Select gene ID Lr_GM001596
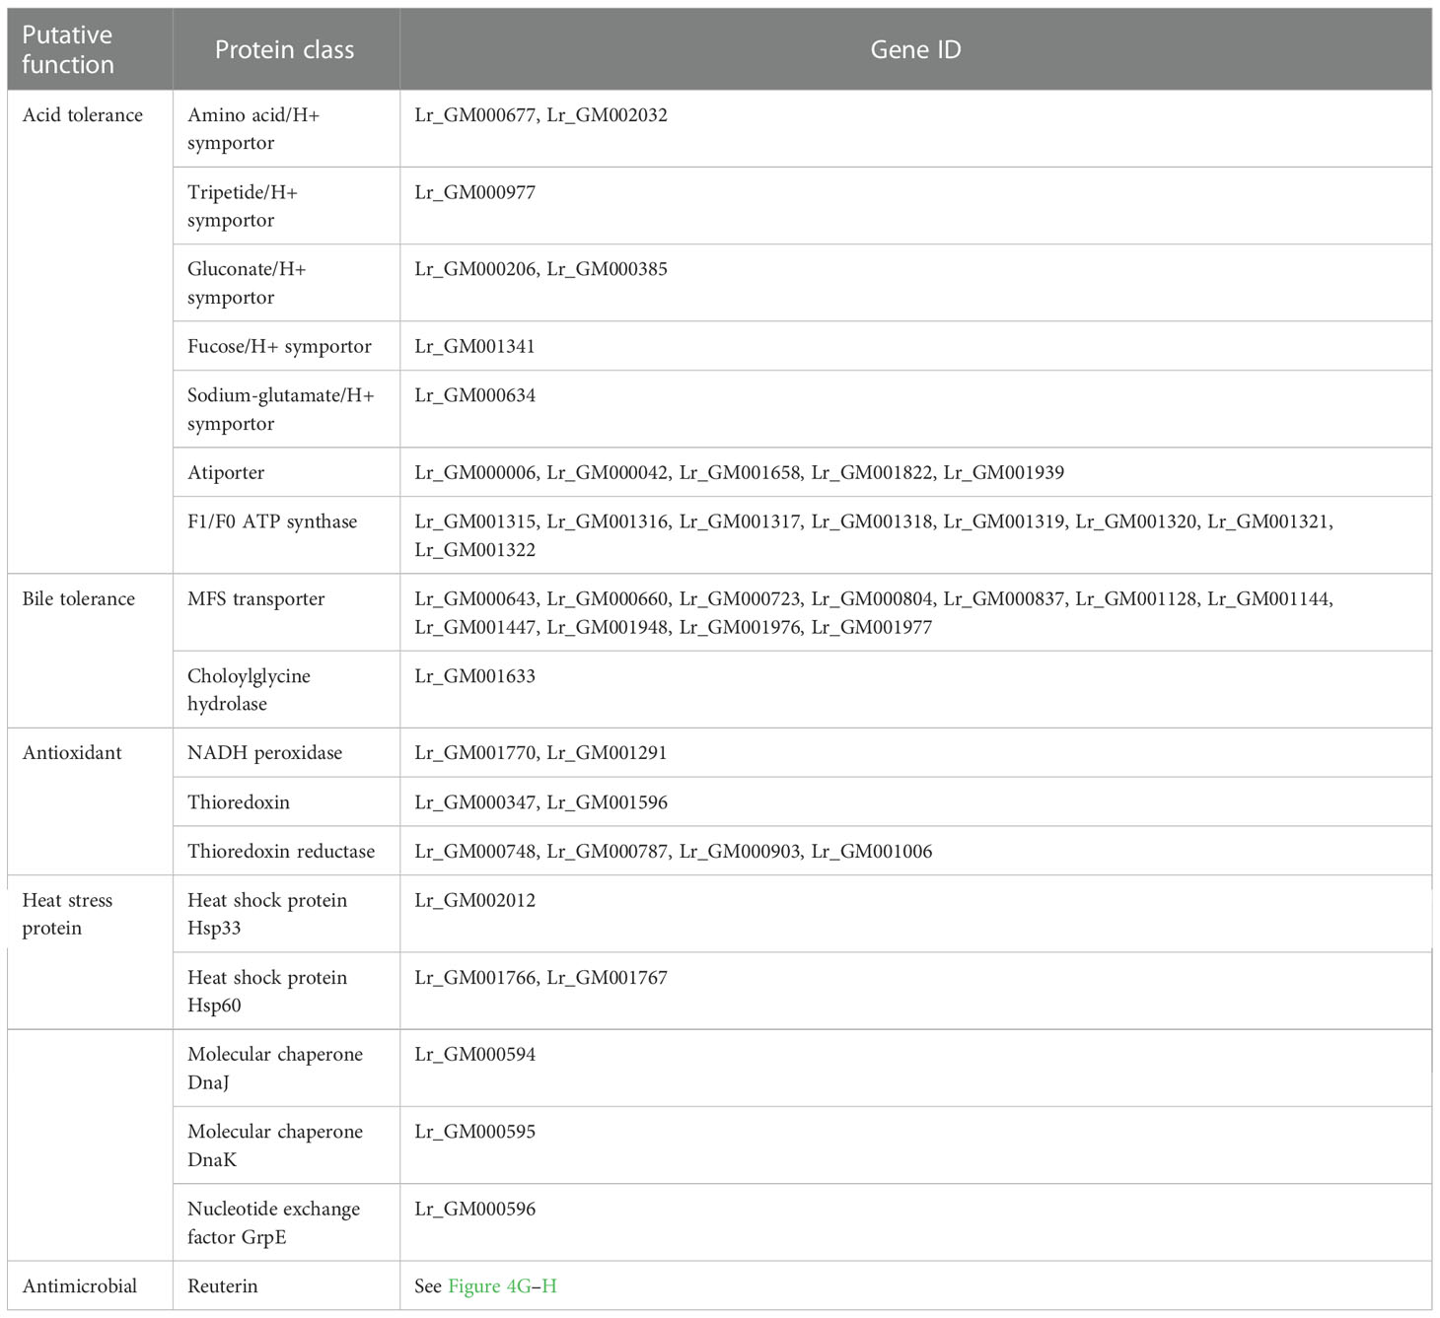 [x=608, y=802]
